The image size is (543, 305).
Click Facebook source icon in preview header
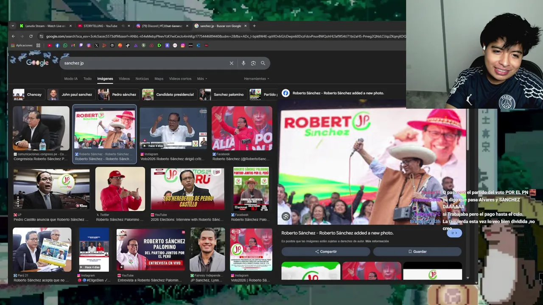point(285,93)
